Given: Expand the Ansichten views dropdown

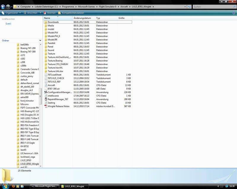Looking at the screenshot, I should click(32, 13).
